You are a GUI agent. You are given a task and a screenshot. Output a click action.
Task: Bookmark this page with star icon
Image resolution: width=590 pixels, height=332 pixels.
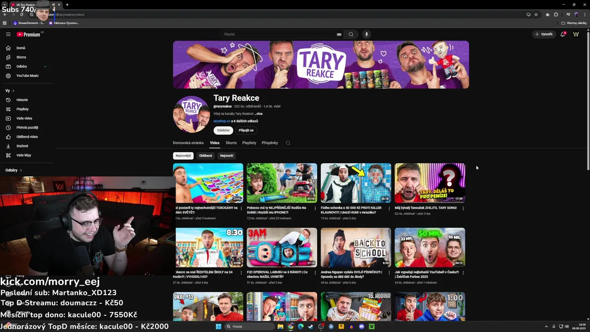point(536,14)
